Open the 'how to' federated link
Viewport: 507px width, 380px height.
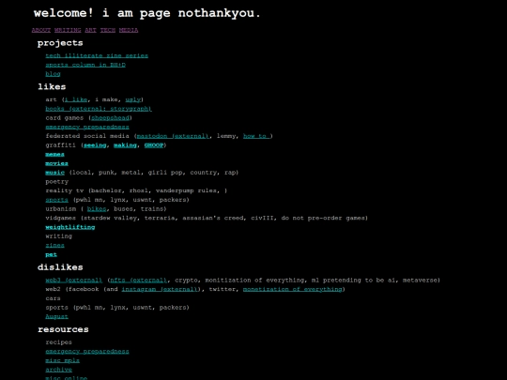click(256, 136)
